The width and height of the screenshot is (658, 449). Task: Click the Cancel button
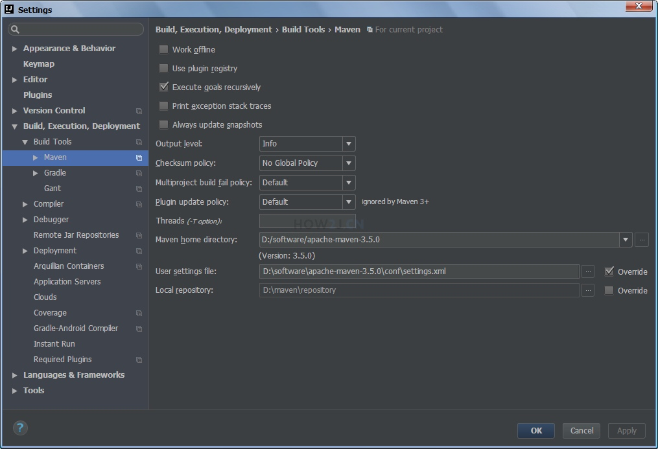point(582,431)
